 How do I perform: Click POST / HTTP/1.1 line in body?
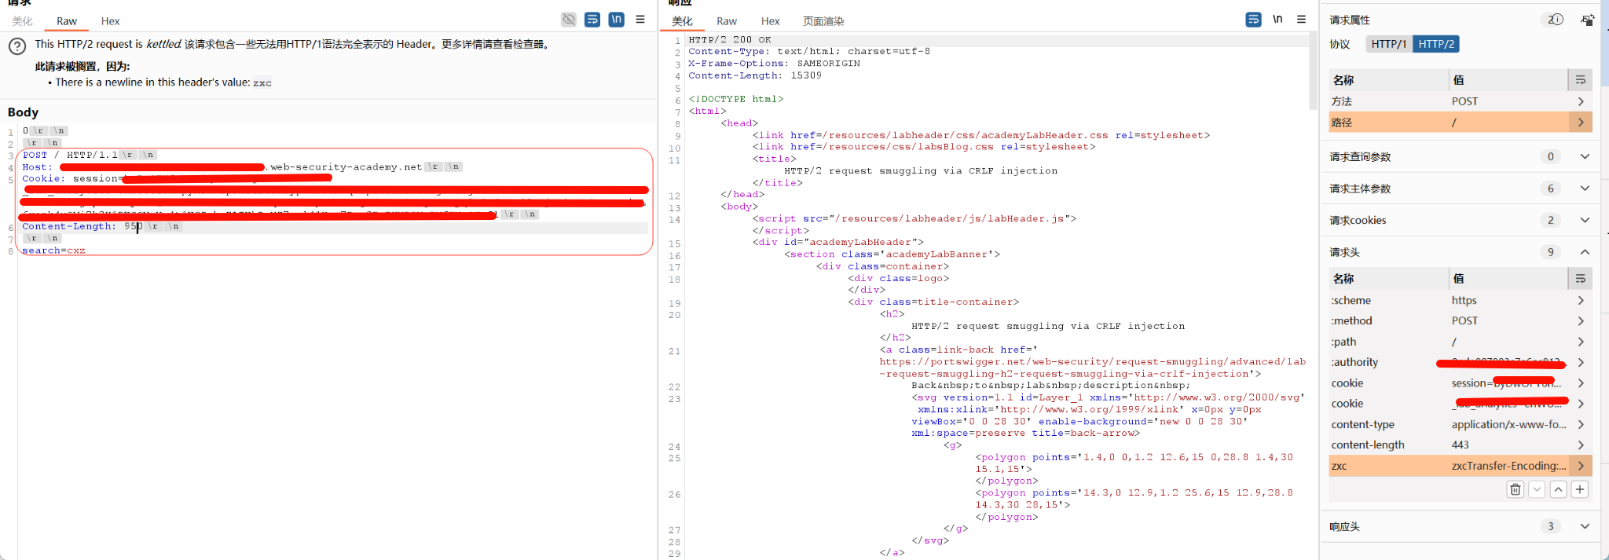point(89,155)
